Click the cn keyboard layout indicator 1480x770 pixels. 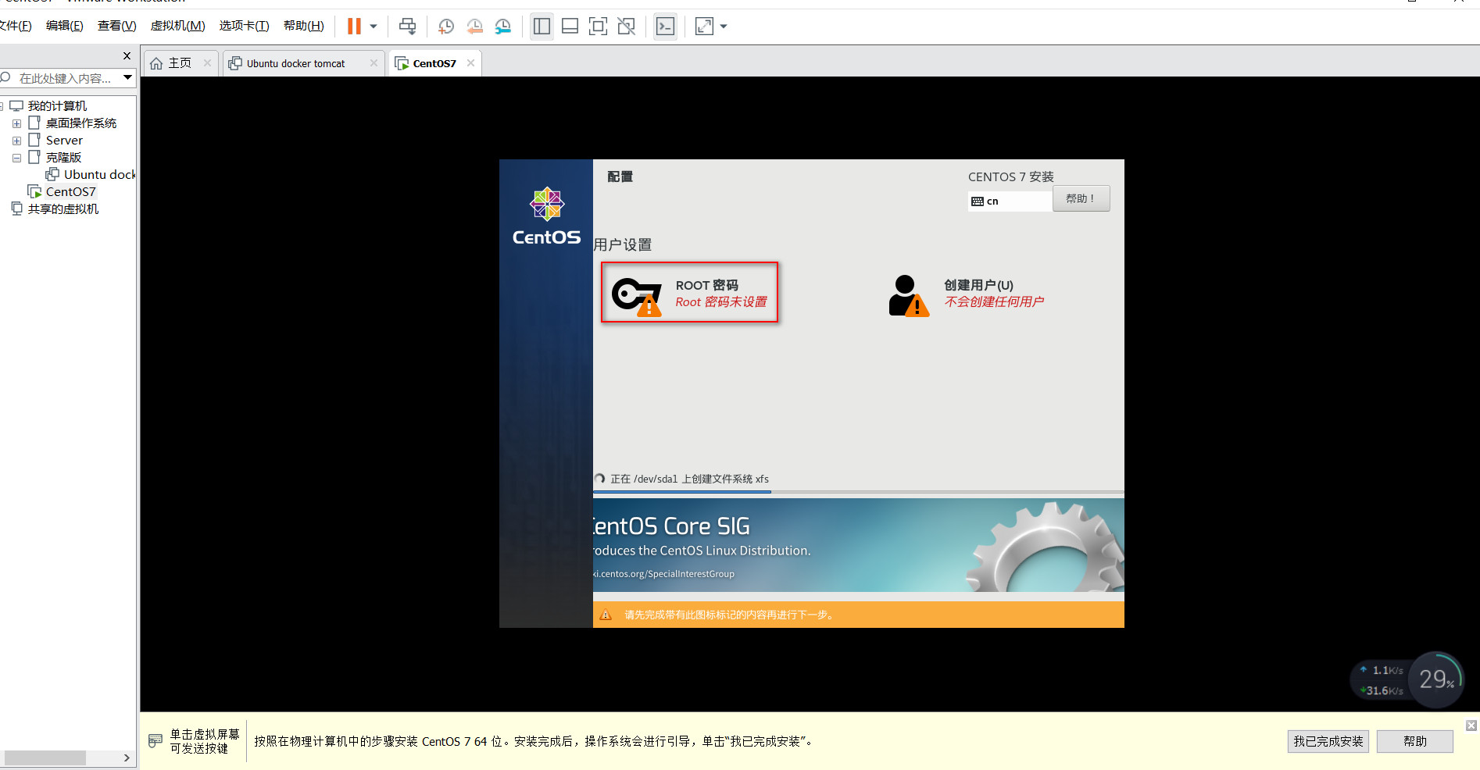1010,201
